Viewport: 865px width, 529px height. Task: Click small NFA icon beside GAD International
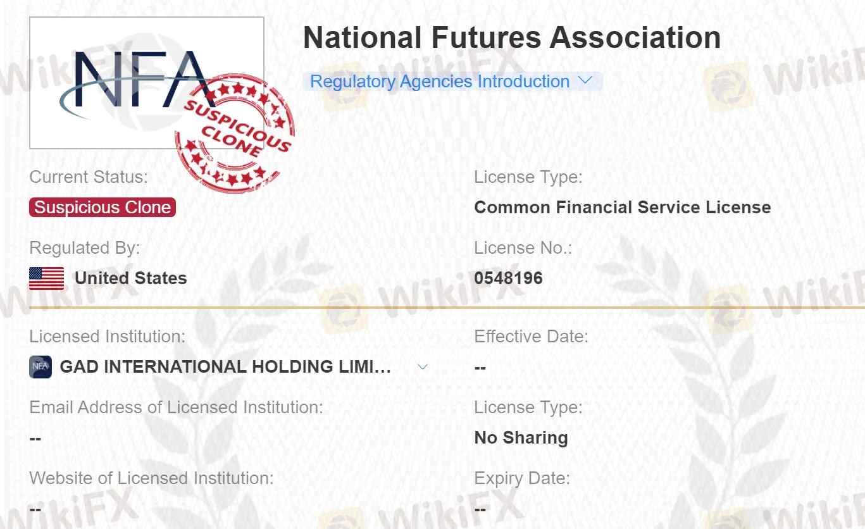coord(40,367)
